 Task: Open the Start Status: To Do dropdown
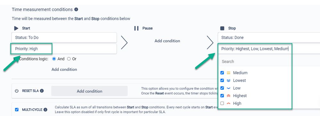click(x=64, y=37)
